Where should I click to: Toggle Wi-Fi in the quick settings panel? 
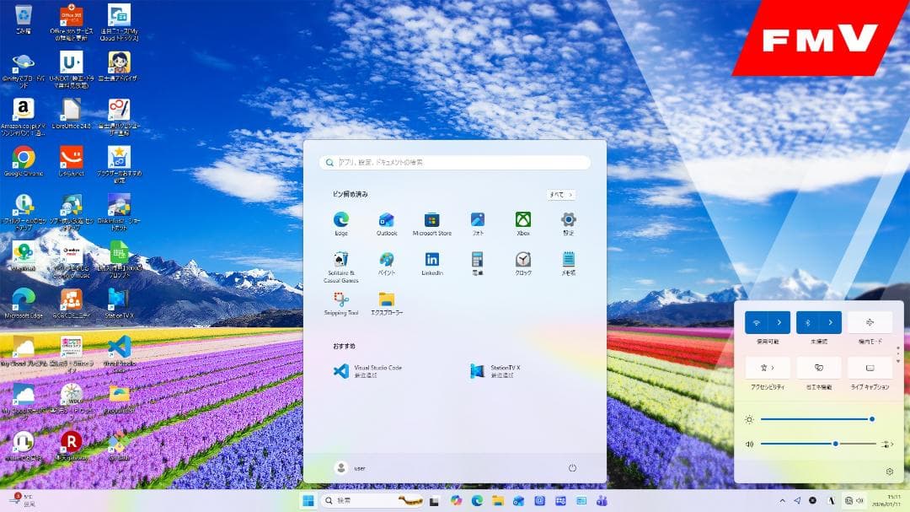[x=757, y=321]
